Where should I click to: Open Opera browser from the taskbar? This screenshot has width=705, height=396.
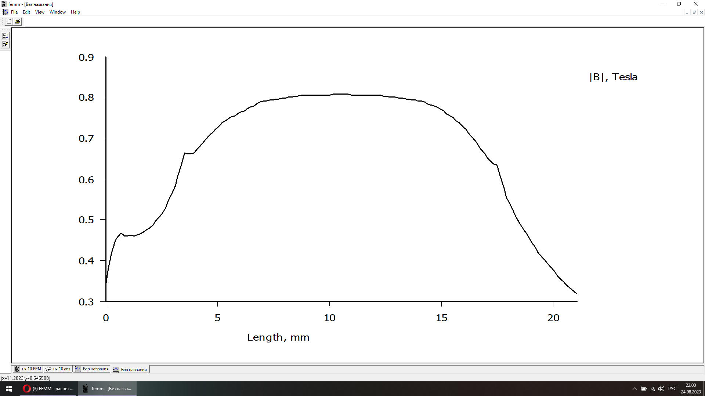48,389
